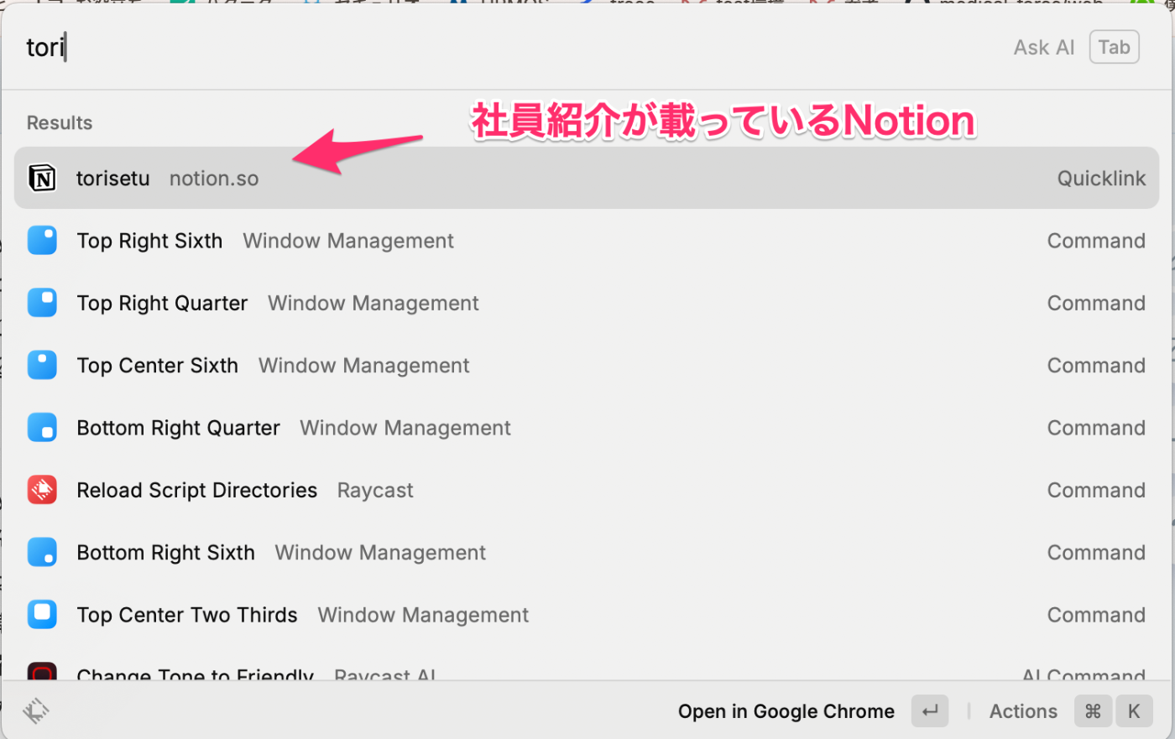Select Top Center Two Thirds command
The width and height of the screenshot is (1175, 739).
(x=587, y=615)
